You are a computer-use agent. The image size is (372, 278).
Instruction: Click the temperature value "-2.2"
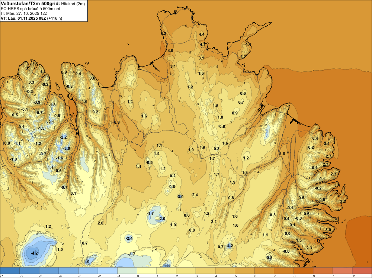point(63,137)
